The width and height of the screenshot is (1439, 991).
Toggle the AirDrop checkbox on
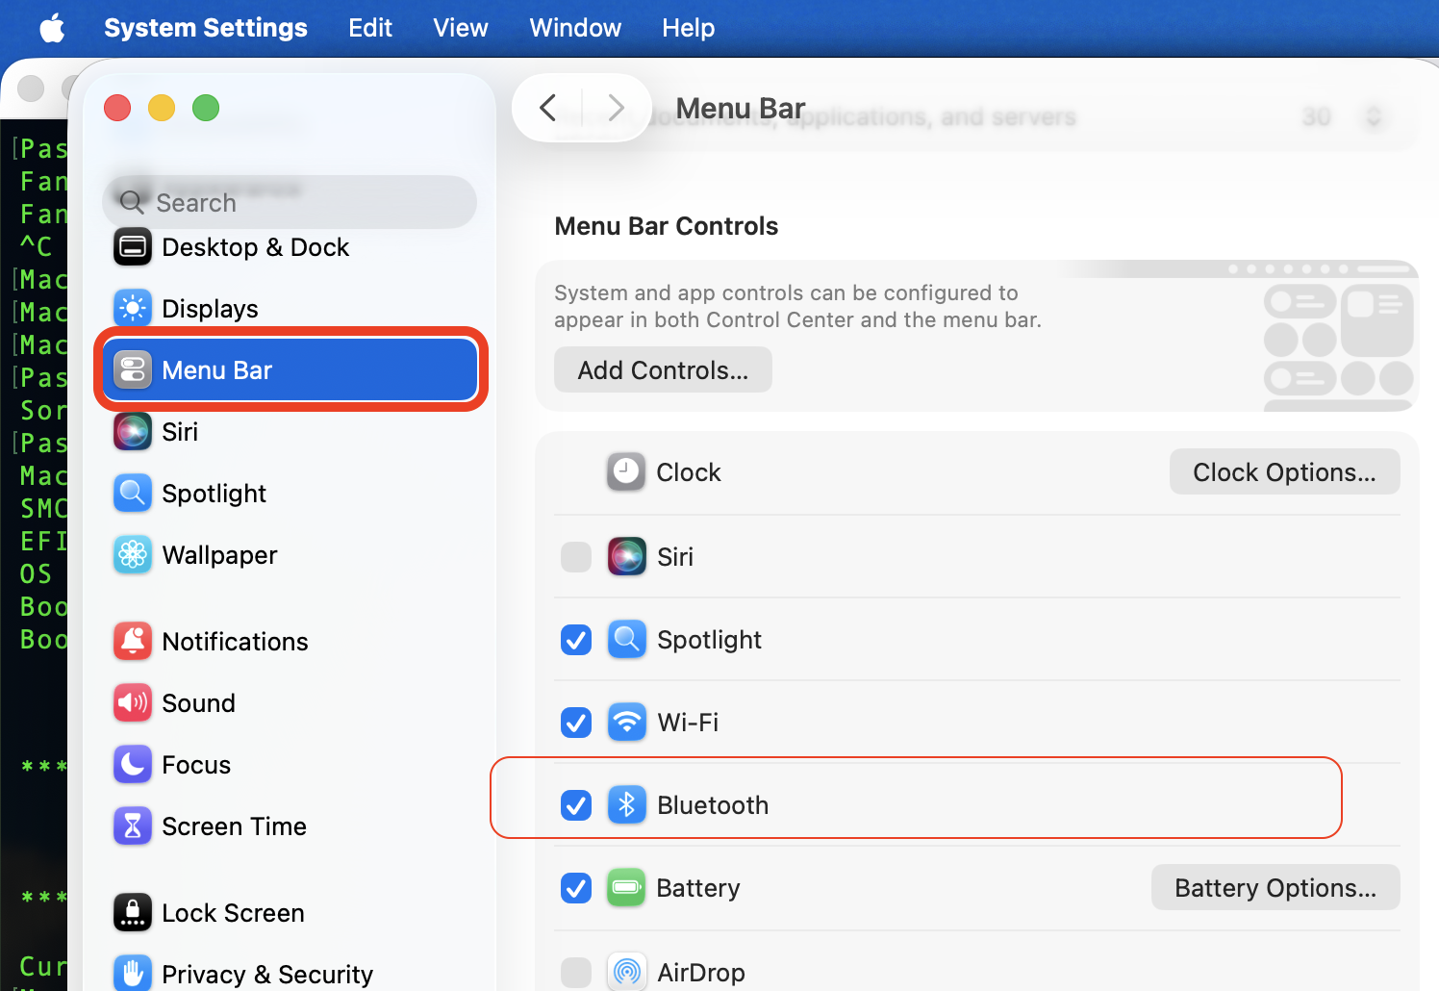[x=576, y=972]
